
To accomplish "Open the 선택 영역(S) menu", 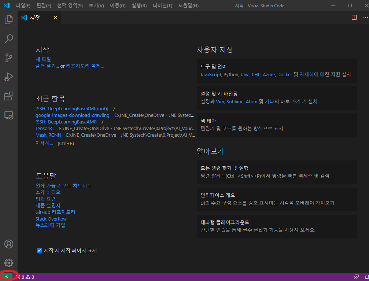I will [x=70, y=5].
